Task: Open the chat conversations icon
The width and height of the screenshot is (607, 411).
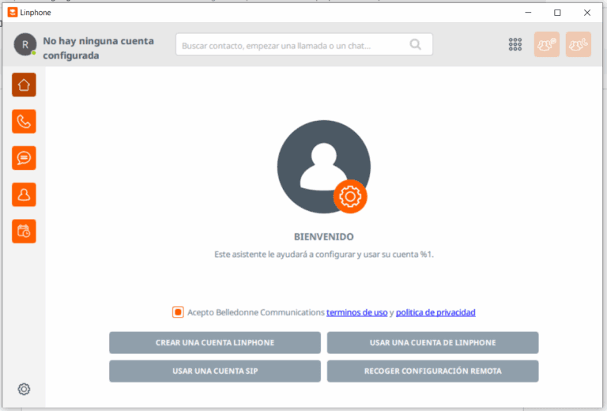Action: pyautogui.click(x=24, y=158)
